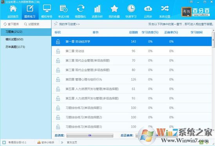Open 试题搜索 question search
Viewport: 215px width, 146px height.
pos(32,24)
